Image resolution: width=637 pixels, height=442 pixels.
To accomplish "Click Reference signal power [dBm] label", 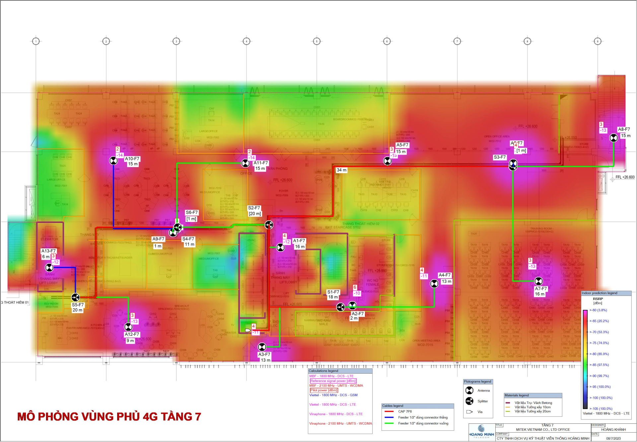I will 333,381.
